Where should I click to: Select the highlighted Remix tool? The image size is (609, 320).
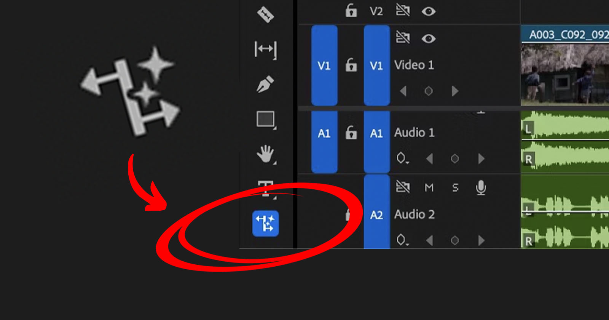coord(266,224)
